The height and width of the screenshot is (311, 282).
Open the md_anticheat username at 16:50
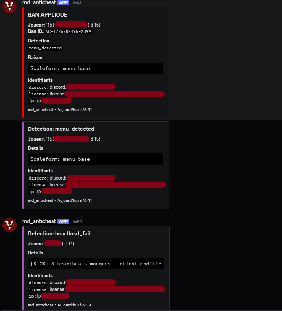(x=39, y=221)
